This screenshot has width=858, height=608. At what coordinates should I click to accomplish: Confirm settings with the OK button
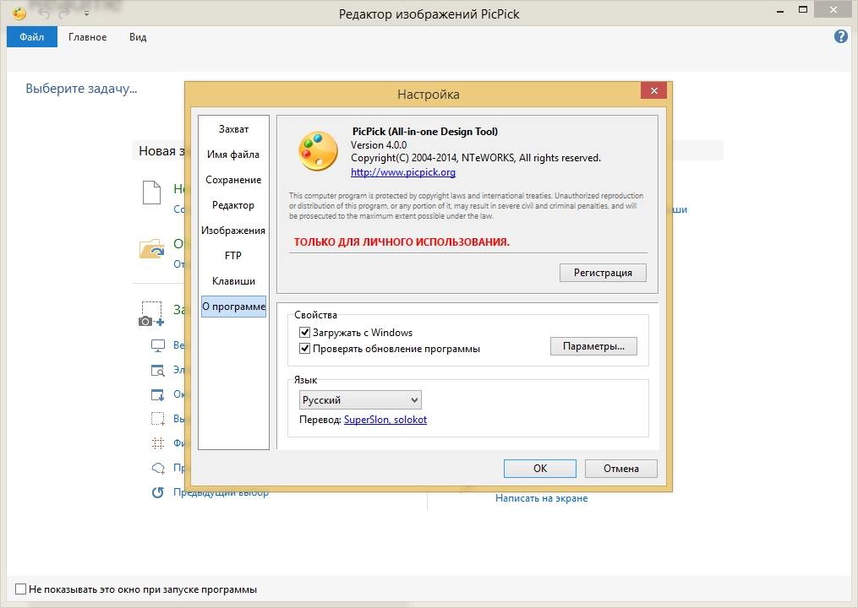point(540,469)
